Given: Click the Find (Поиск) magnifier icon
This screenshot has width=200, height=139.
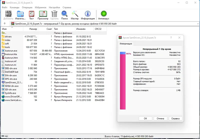Looking at the screenshot, I should pos(64,14).
